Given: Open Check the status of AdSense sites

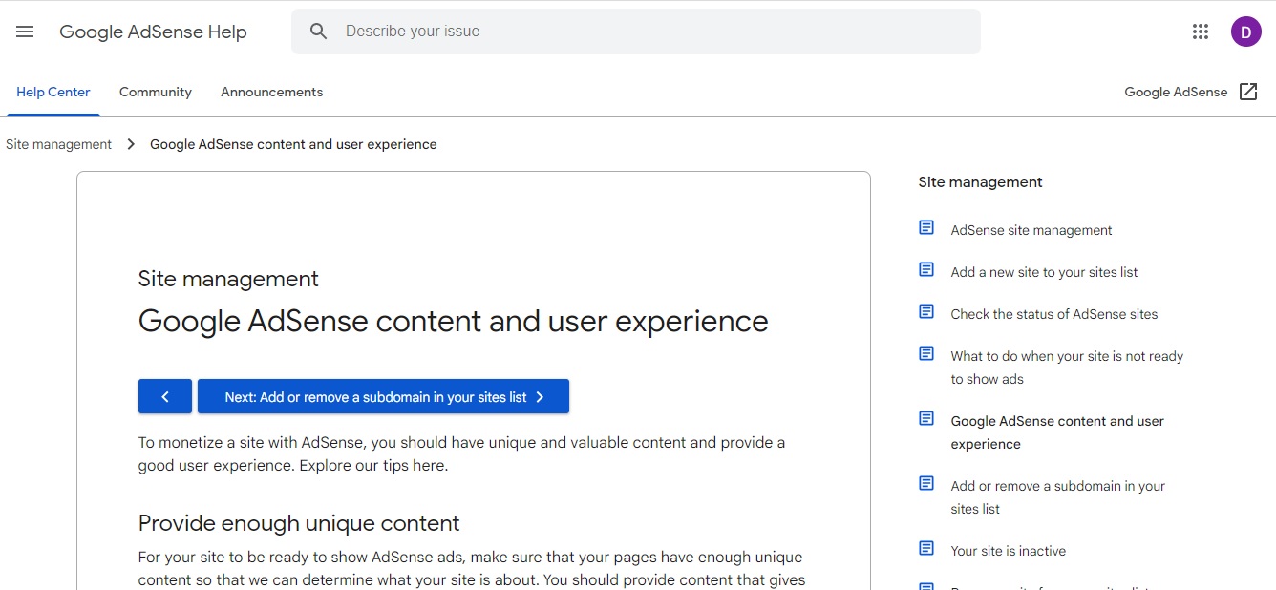Looking at the screenshot, I should (x=1054, y=314).
